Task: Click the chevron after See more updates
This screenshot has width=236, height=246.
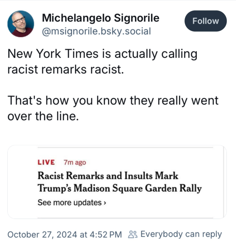Action: point(104,203)
